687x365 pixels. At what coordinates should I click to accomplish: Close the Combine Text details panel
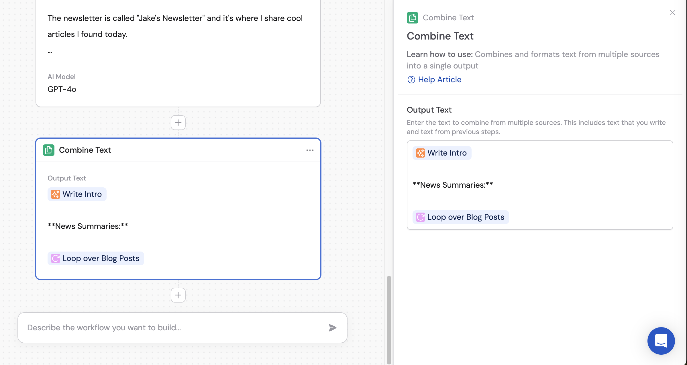click(x=673, y=13)
